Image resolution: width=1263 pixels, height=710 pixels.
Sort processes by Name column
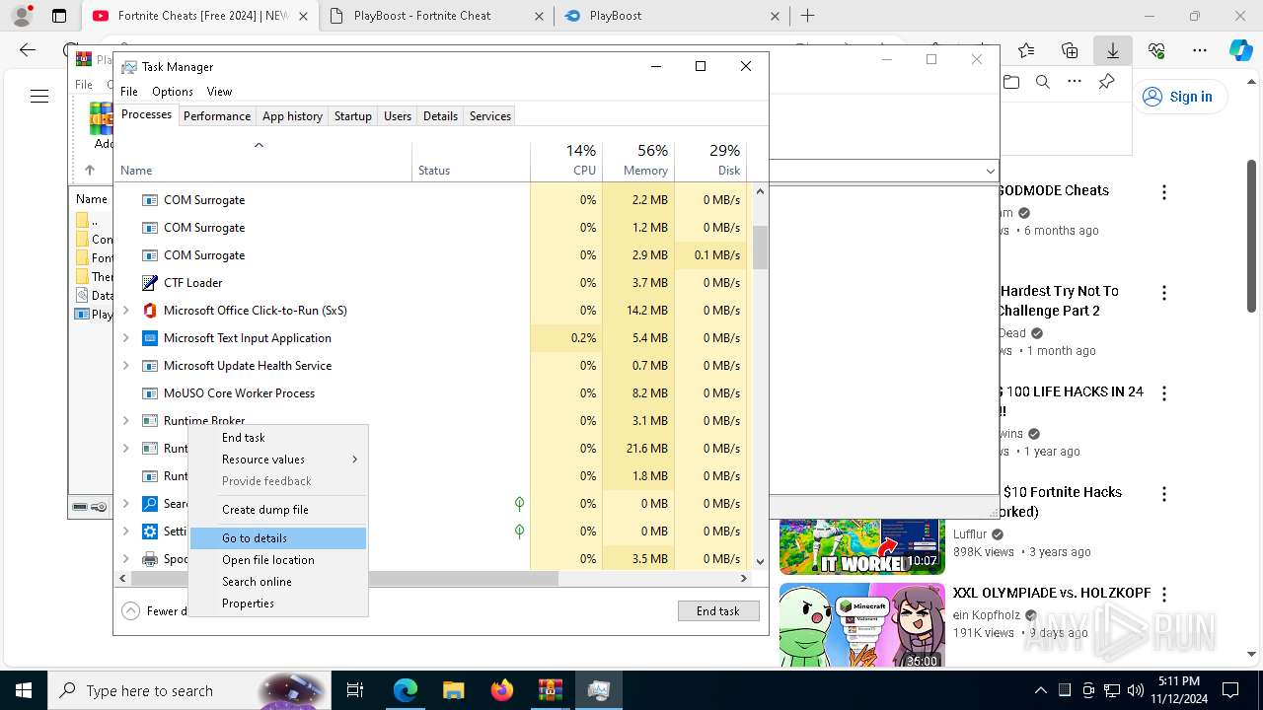(x=262, y=162)
